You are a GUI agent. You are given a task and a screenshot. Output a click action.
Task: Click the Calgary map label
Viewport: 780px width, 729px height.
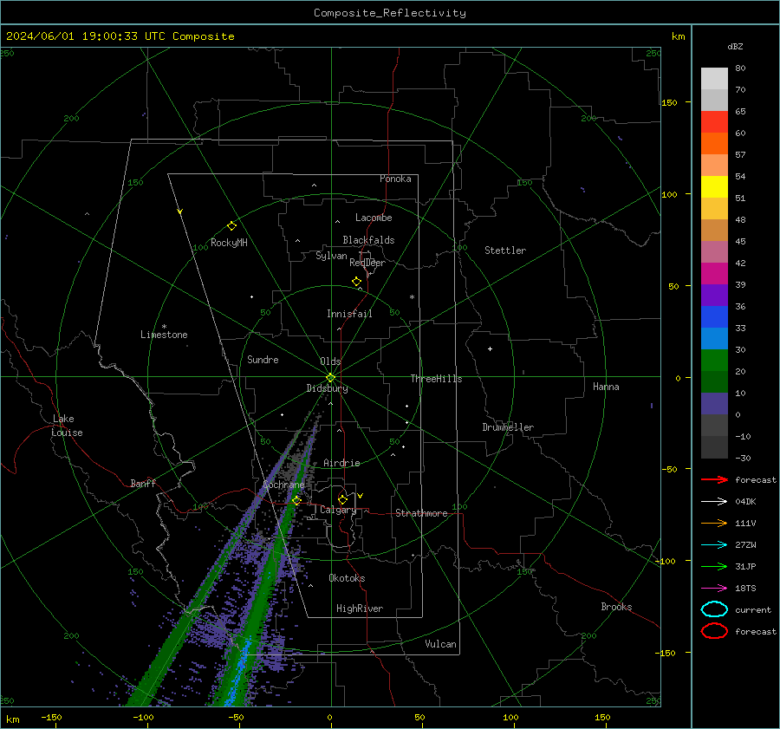(x=338, y=510)
